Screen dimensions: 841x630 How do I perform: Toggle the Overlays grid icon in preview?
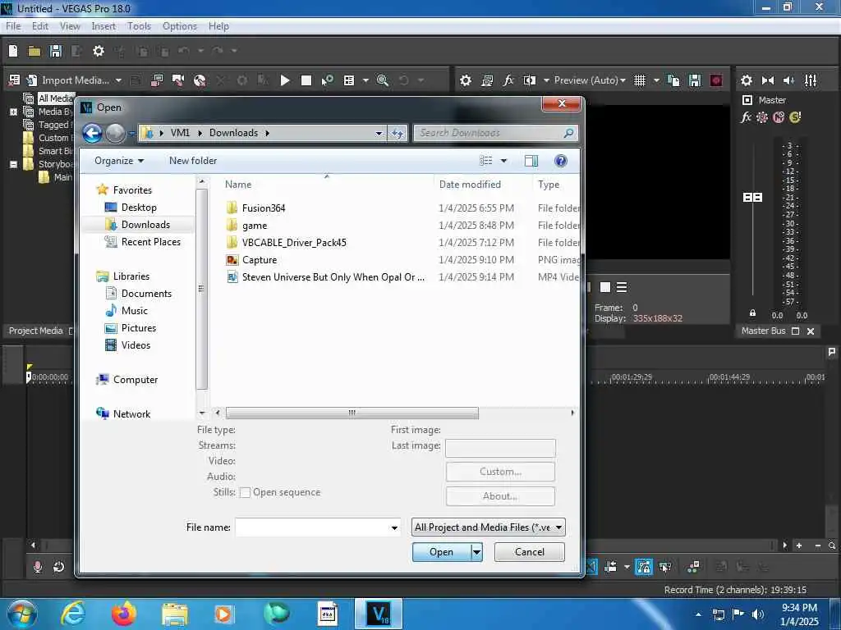click(639, 80)
